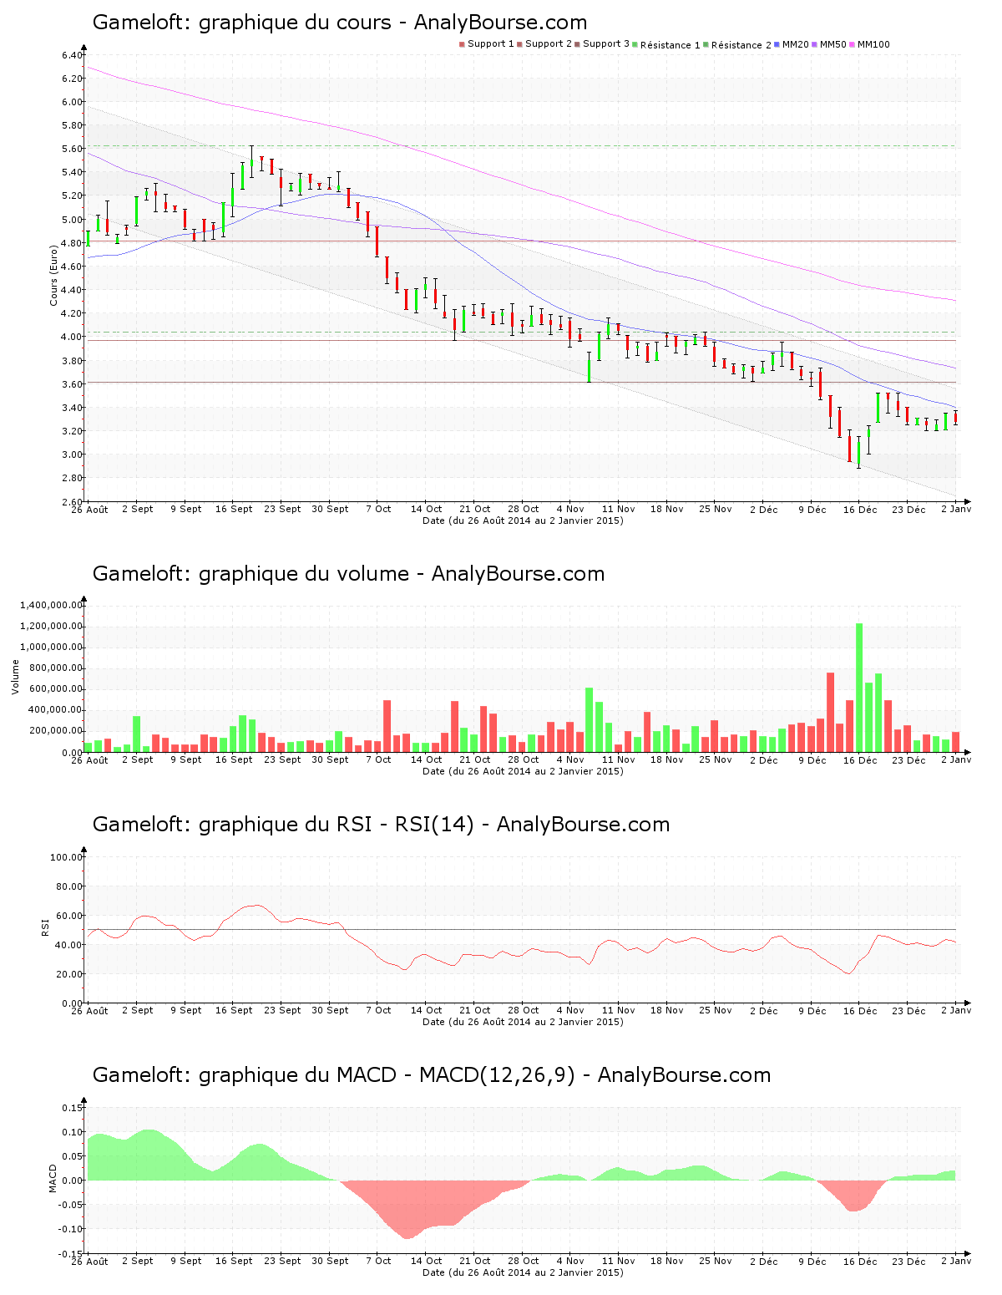Select the 'MM50' legend label
The width and height of the screenshot is (1002, 1295).
pos(833,44)
